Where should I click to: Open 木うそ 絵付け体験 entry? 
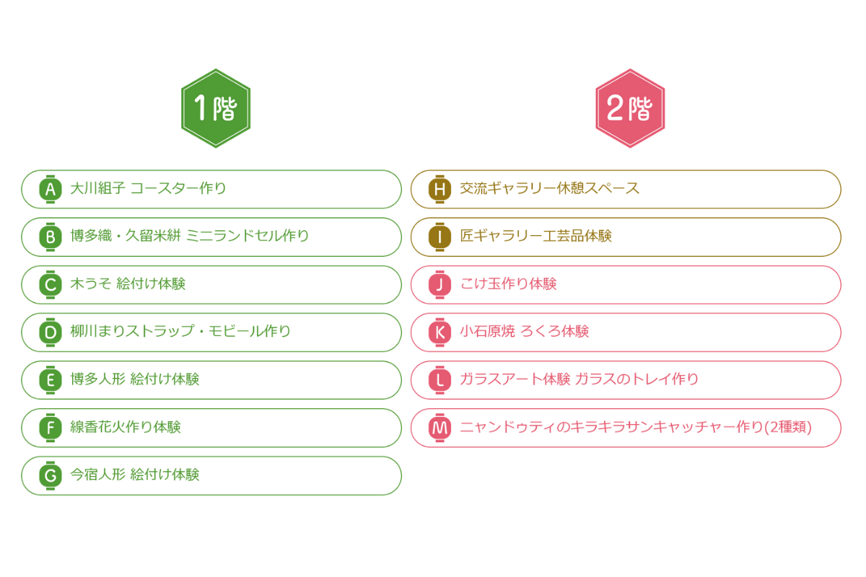tap(211, 284)
